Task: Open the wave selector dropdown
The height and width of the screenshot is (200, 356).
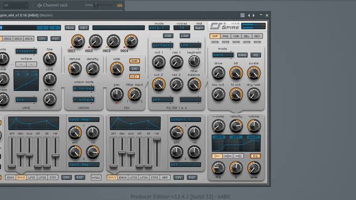Action: pyautogui.click(x=26, y=100)
